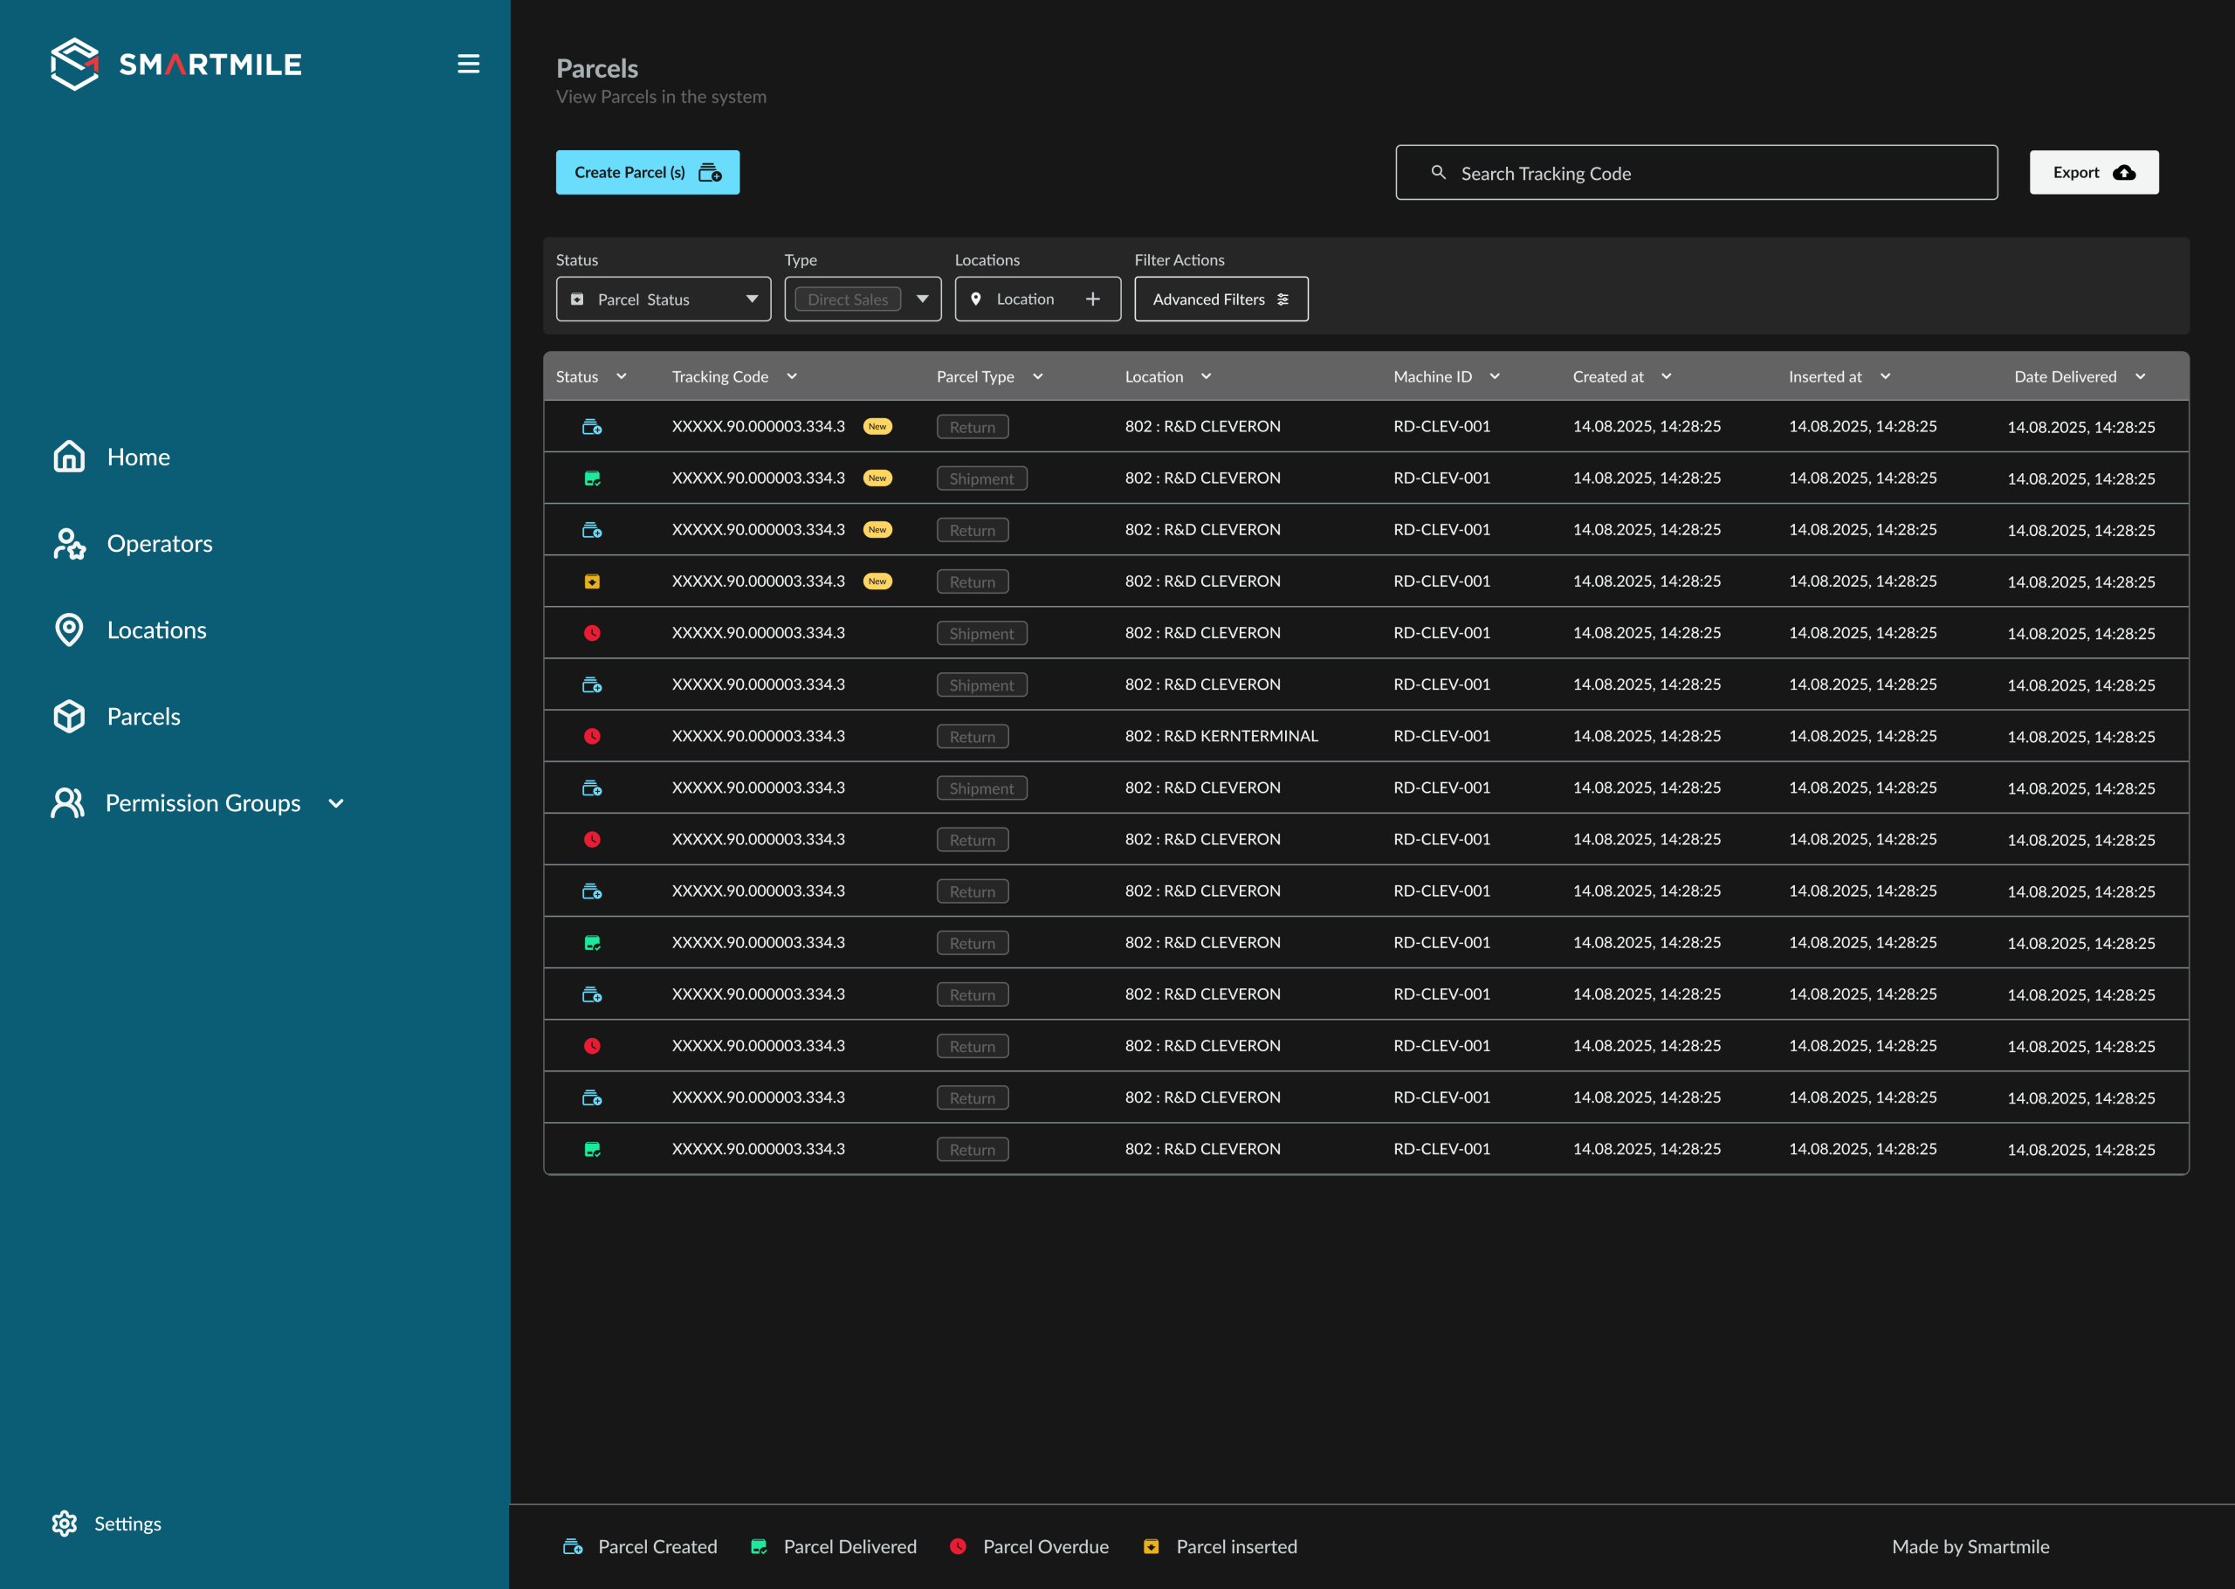Open Operators in sidebar menu
This screenshot has height=1589, width=2235.
[x=160, y=544]
